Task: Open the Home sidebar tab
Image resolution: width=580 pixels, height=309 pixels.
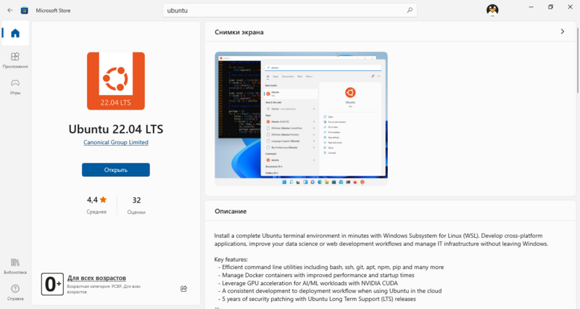Action: click(15, 33)
